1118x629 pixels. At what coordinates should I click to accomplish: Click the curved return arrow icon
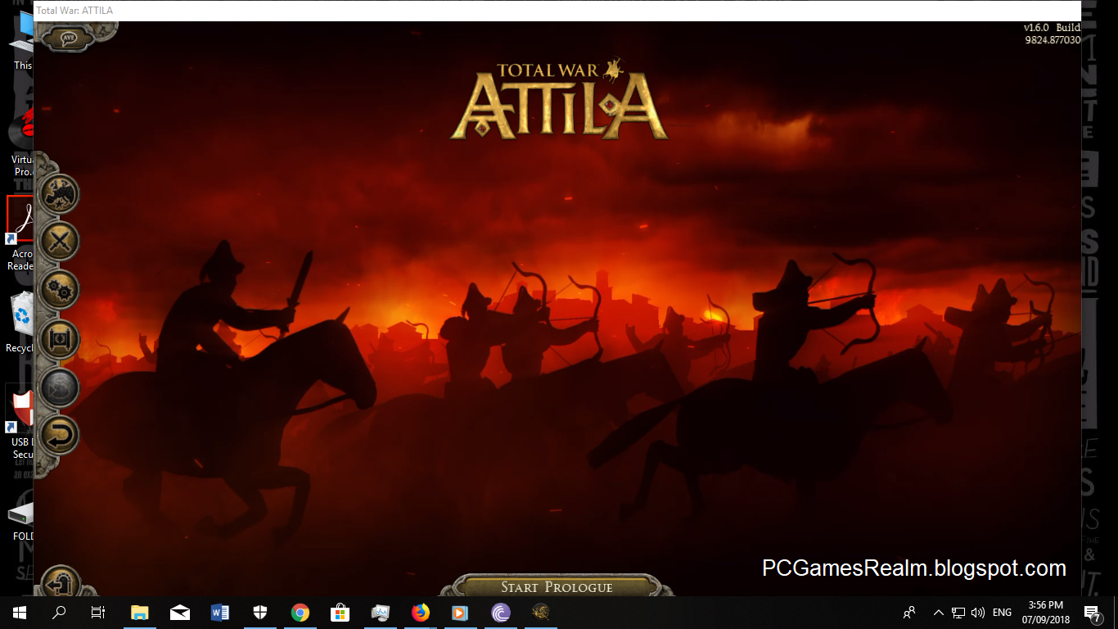coord(60,435)
